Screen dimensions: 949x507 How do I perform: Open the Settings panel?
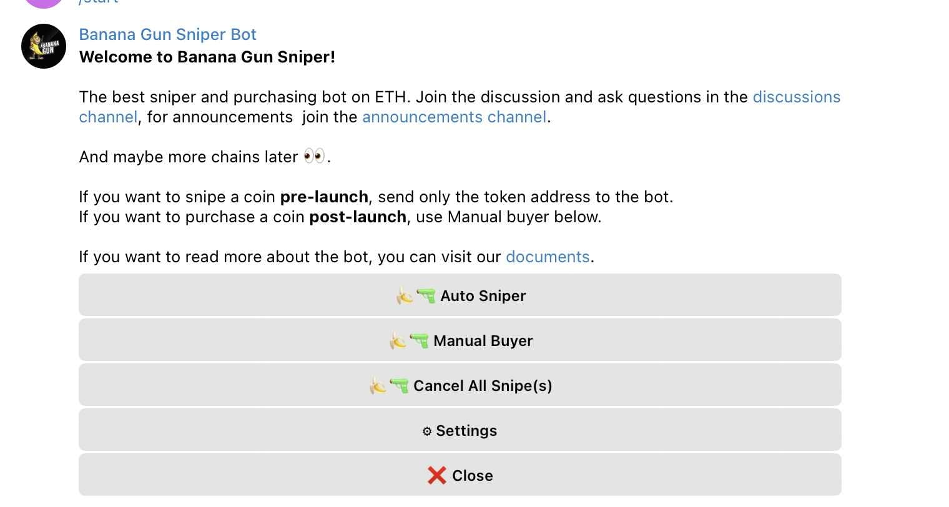coord(460,430)
